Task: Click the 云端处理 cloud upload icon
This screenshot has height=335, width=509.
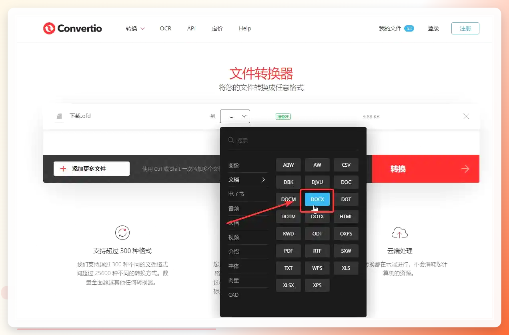Action: (399, 232)
